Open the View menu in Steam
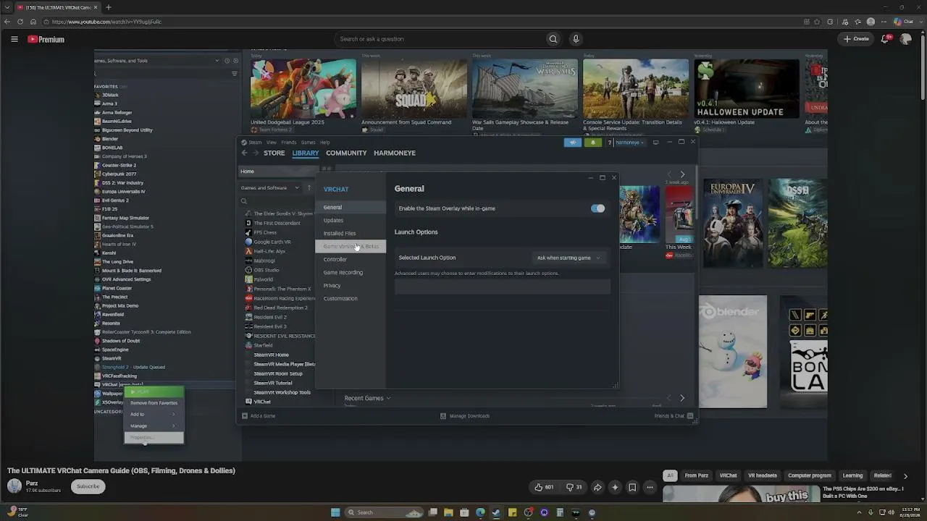The width and height of the screenshot is (927, 521). (272, 143)
